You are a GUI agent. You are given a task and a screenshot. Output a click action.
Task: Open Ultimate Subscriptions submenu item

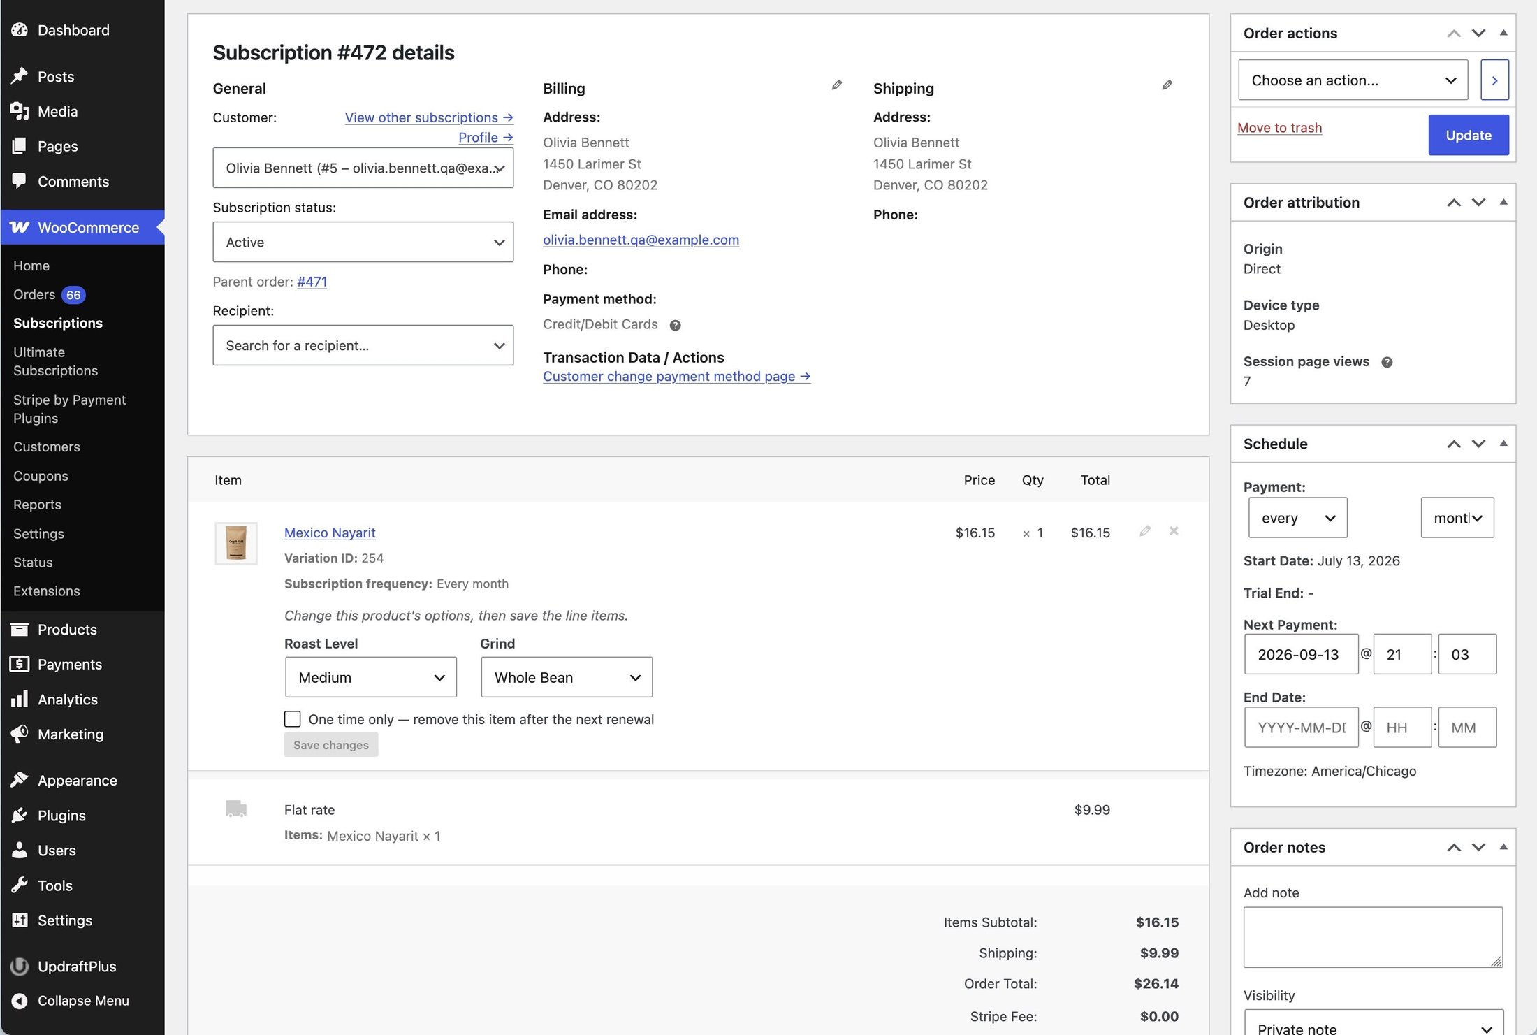click(x=56, y=361)
